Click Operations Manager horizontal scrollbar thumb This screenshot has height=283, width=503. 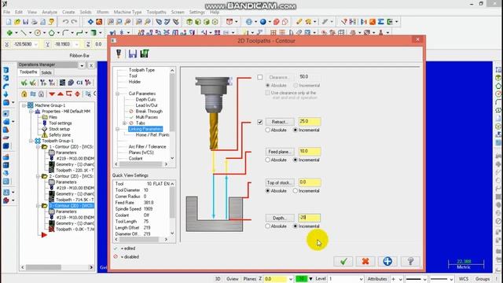point(43,267)
